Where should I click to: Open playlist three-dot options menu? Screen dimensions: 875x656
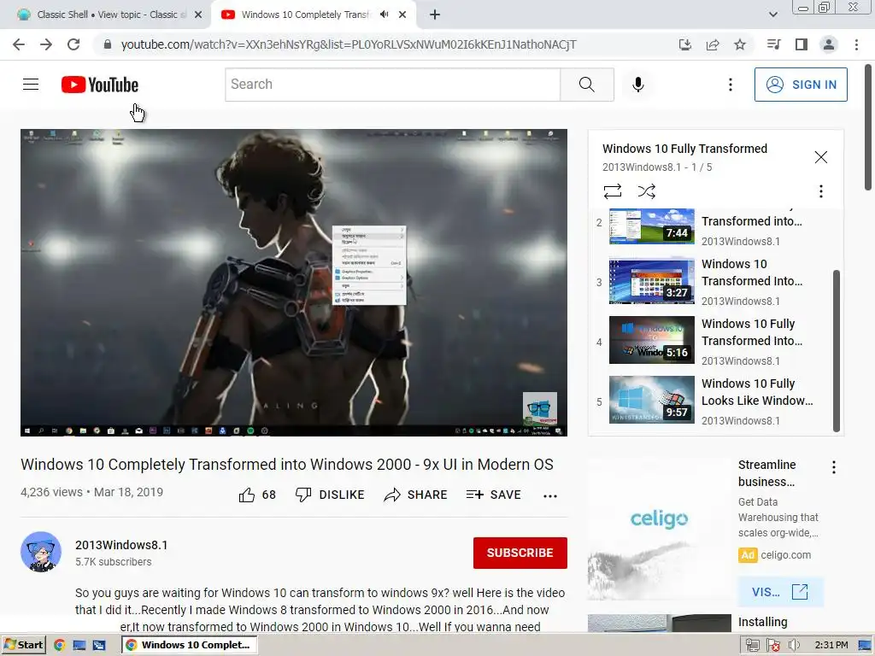820,192
